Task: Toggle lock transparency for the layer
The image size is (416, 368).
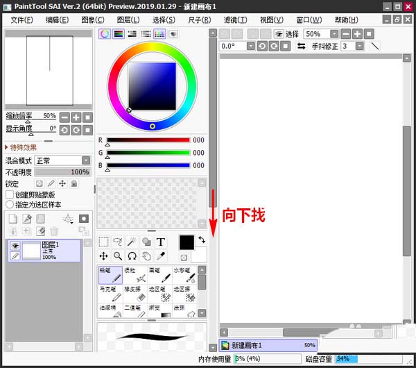Action: click(x=40, y=183)
